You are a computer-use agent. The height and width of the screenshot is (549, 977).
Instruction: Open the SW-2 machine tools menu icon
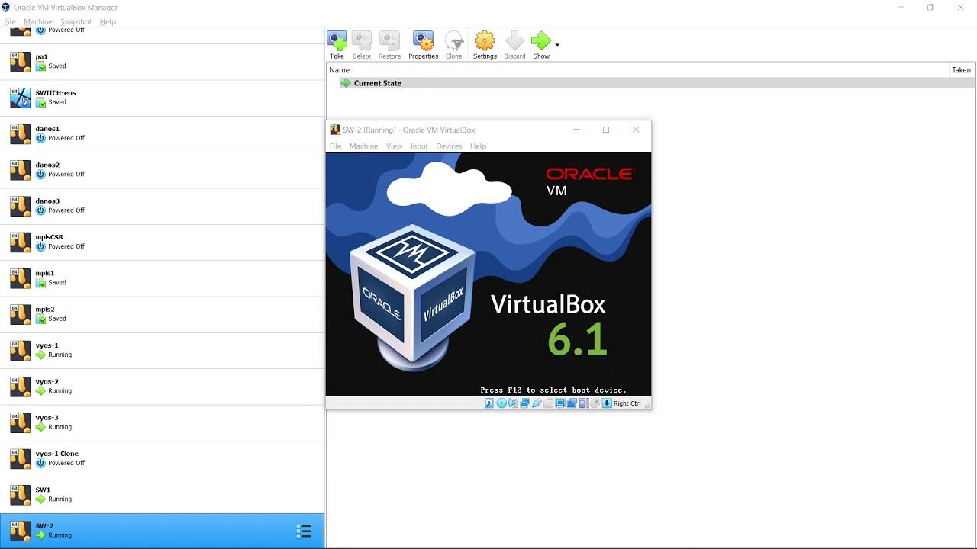(304, 531)
